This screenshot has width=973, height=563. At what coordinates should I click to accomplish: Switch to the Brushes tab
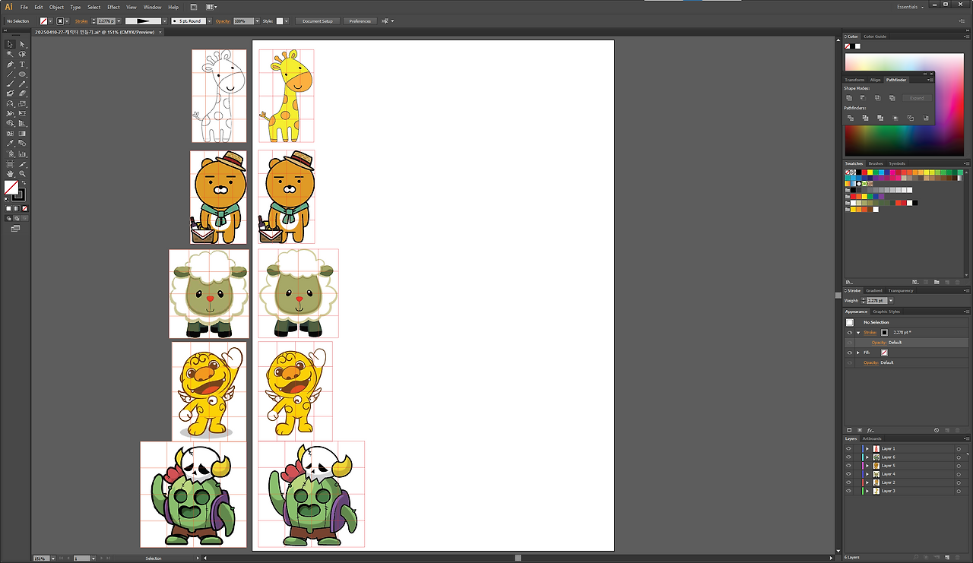876,163
